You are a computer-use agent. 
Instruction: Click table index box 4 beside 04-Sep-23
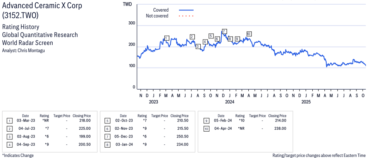point(9,144)
